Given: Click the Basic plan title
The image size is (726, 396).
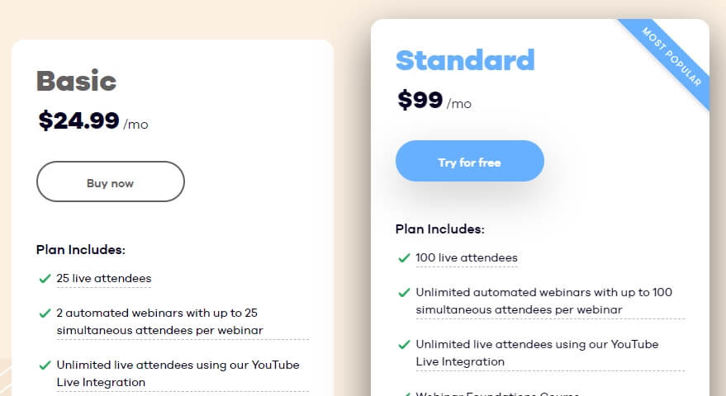Looking at the screenshot, I should pos(77,81).
